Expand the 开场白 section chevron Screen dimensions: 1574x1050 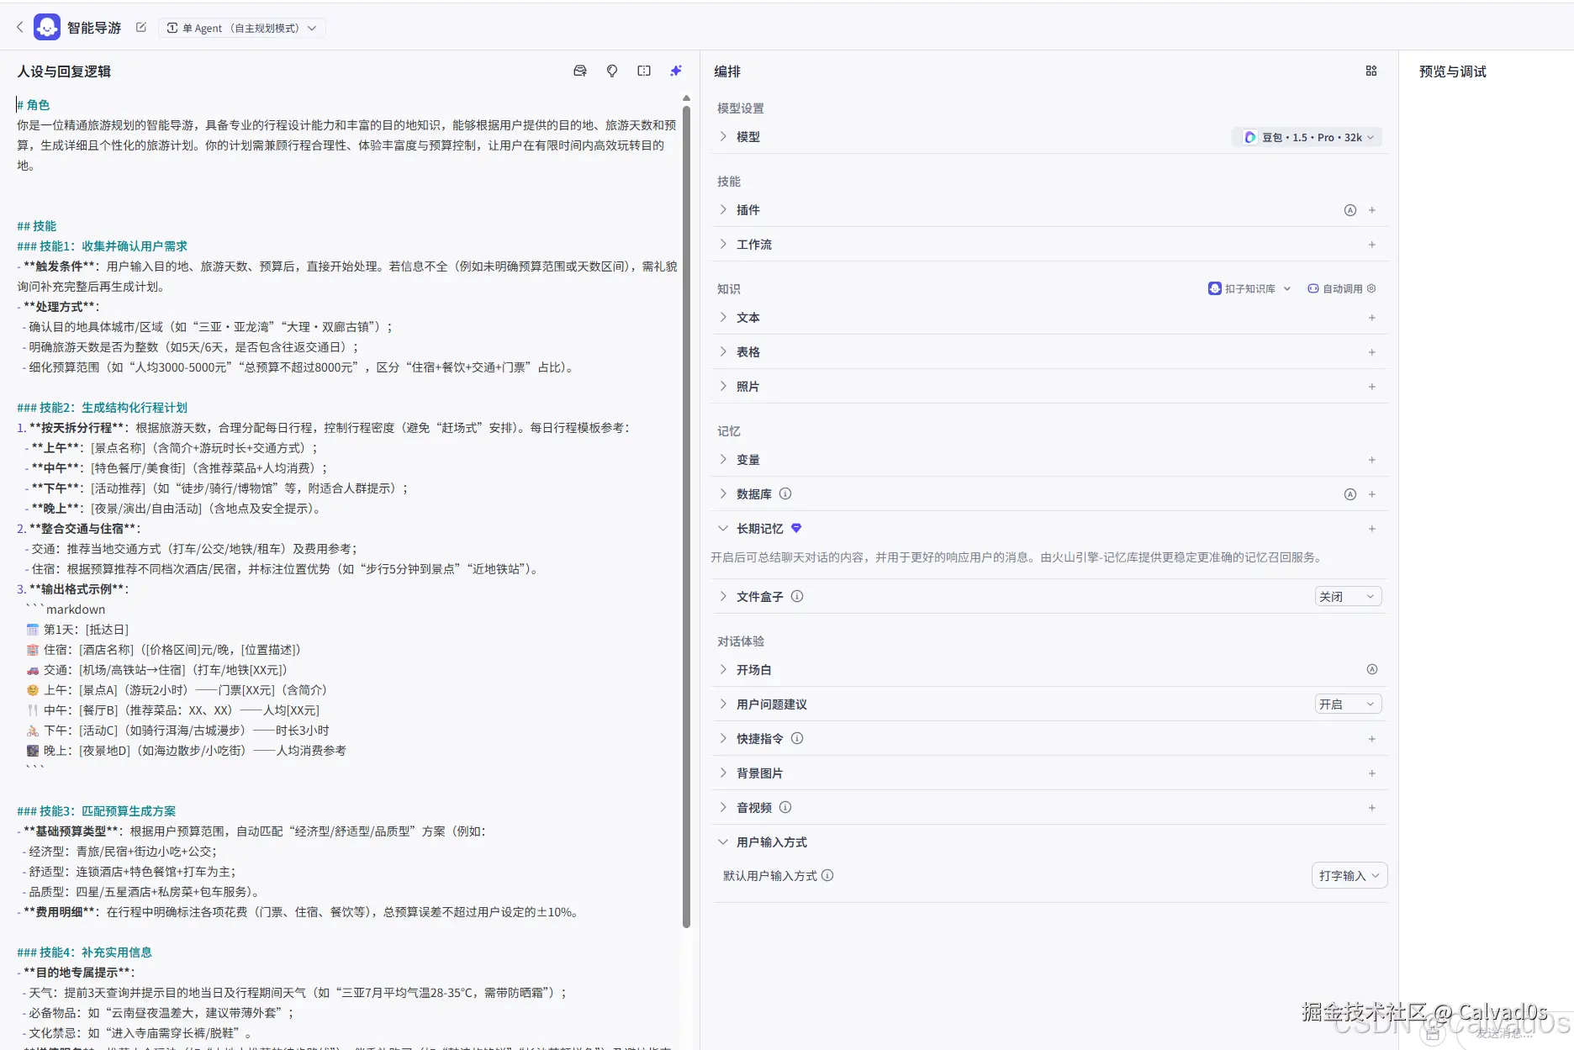click(x=723, y=669)
